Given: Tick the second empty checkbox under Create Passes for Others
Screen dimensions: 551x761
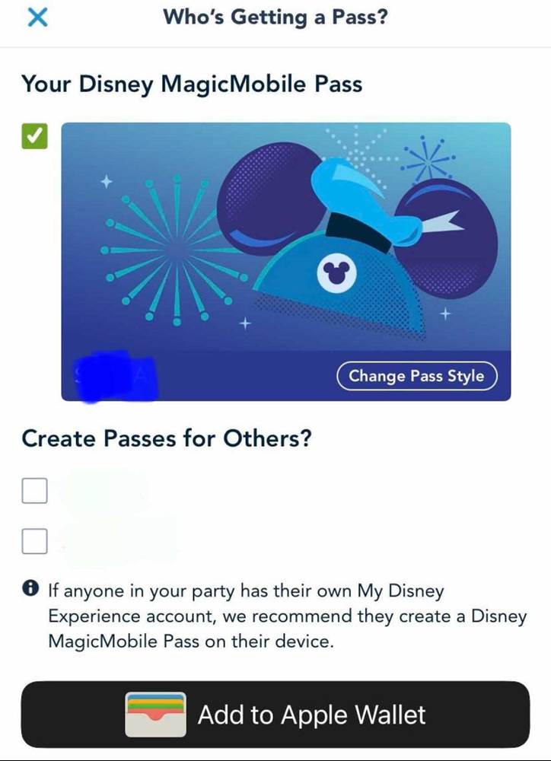Looking at the screenshot, I should [34, 541].
